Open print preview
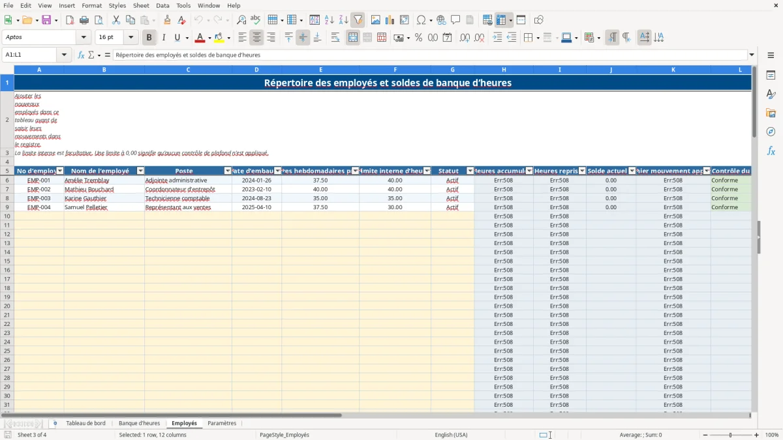This screenshot has width=783, height=440. coord(98,20)
